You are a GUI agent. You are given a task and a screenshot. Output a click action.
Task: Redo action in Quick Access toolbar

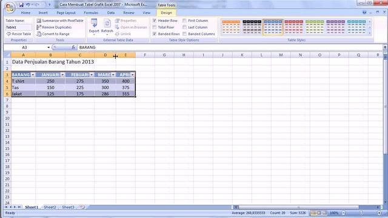click(37, 5)
